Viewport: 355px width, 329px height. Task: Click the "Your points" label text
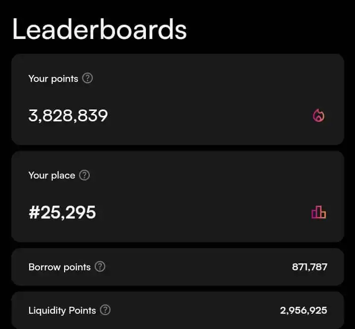(53, 78)
